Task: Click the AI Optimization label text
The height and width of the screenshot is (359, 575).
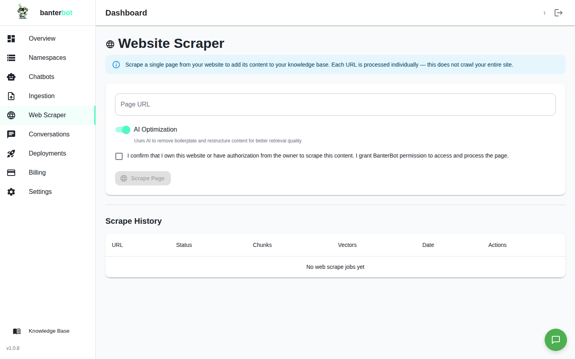Action: point(155,130)
